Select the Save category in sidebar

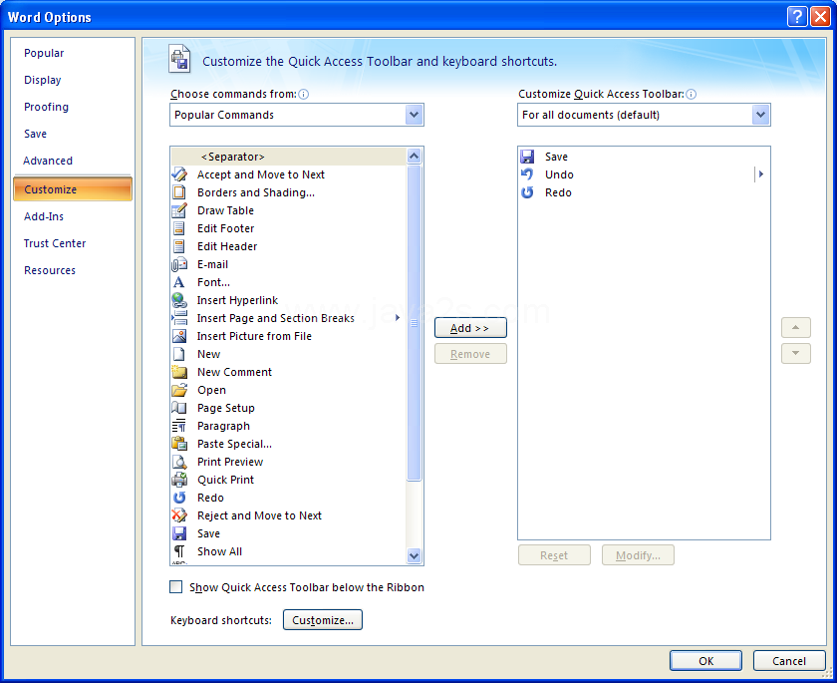point(35,134)
